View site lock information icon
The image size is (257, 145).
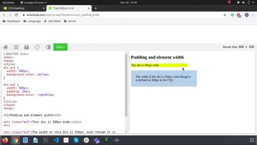(x=24, y=15)
